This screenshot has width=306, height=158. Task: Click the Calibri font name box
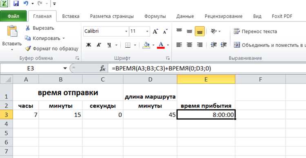[x=104, y=31]
